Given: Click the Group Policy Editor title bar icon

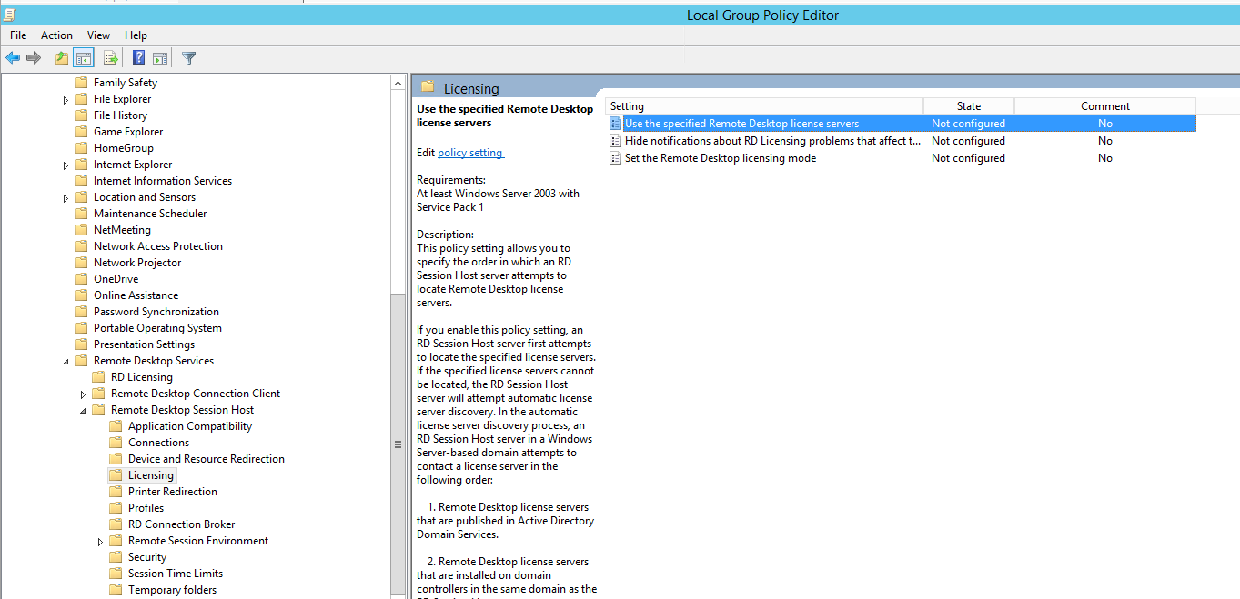Looking at the screenshot, I should point(8,14).
